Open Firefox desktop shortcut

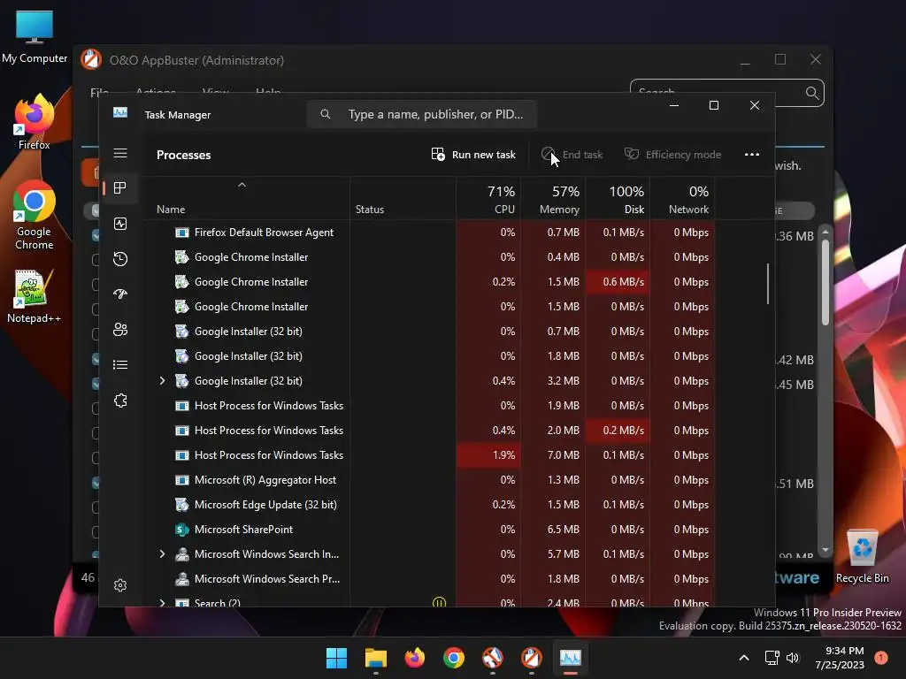[35, 122]
